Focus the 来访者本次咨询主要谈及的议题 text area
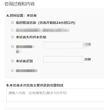Image resolution: width=104 pixels, height=110 pixels. (55, 95)
